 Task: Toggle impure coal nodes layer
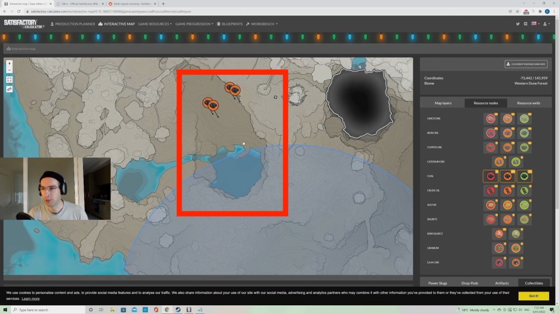491,176
